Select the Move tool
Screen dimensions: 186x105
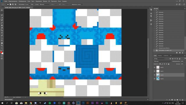[x=2, y=10]
